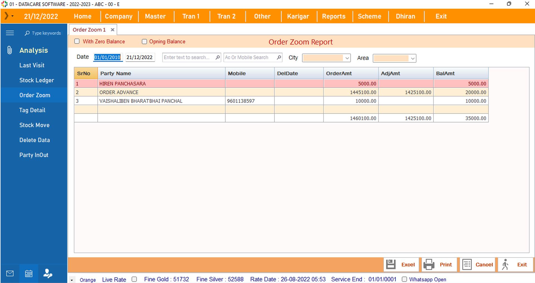Image resolution: width=535 pixels, height=283 pixels.
Task: Open the mail envelope icon
Action: click(x=10, y=274)
